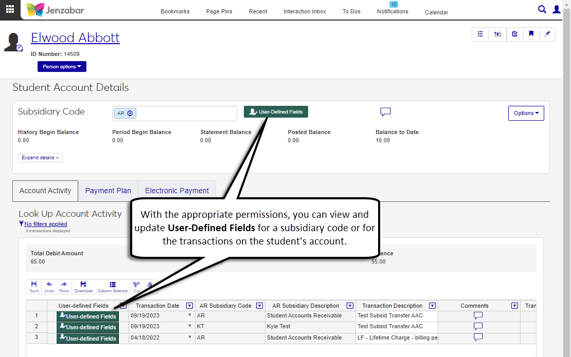Open the comment bubble beside User-Defined Fields
Image resolution: width=571 pixels, height=357 pixels.
[x=385, y=112]
